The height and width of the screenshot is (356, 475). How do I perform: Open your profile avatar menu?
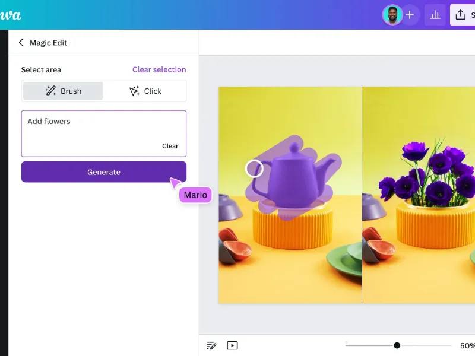click(x=392, y=14)
